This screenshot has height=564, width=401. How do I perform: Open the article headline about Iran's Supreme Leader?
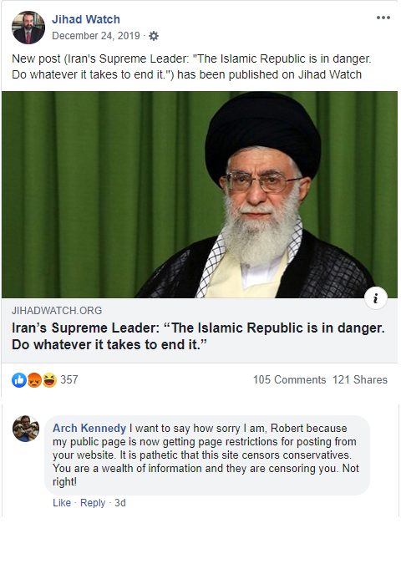point(198,337)
